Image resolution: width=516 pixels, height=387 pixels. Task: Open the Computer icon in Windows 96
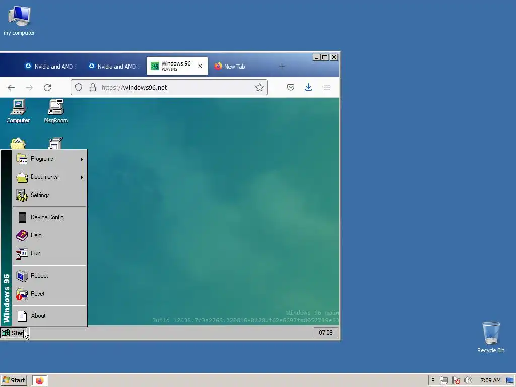[x=18, y=111]
